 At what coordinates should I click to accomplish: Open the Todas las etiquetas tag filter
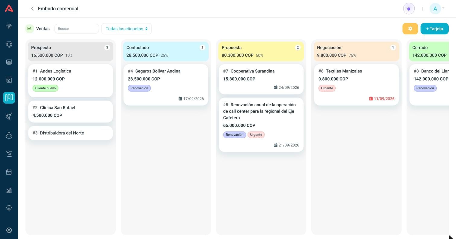127,29
